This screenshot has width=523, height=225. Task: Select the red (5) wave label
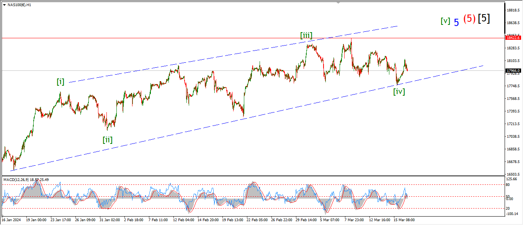[469, 19]
